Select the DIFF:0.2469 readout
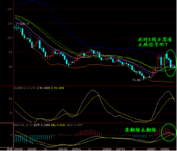Image resolution: width=177 pixels, height=151 pixels. (42, 125)
